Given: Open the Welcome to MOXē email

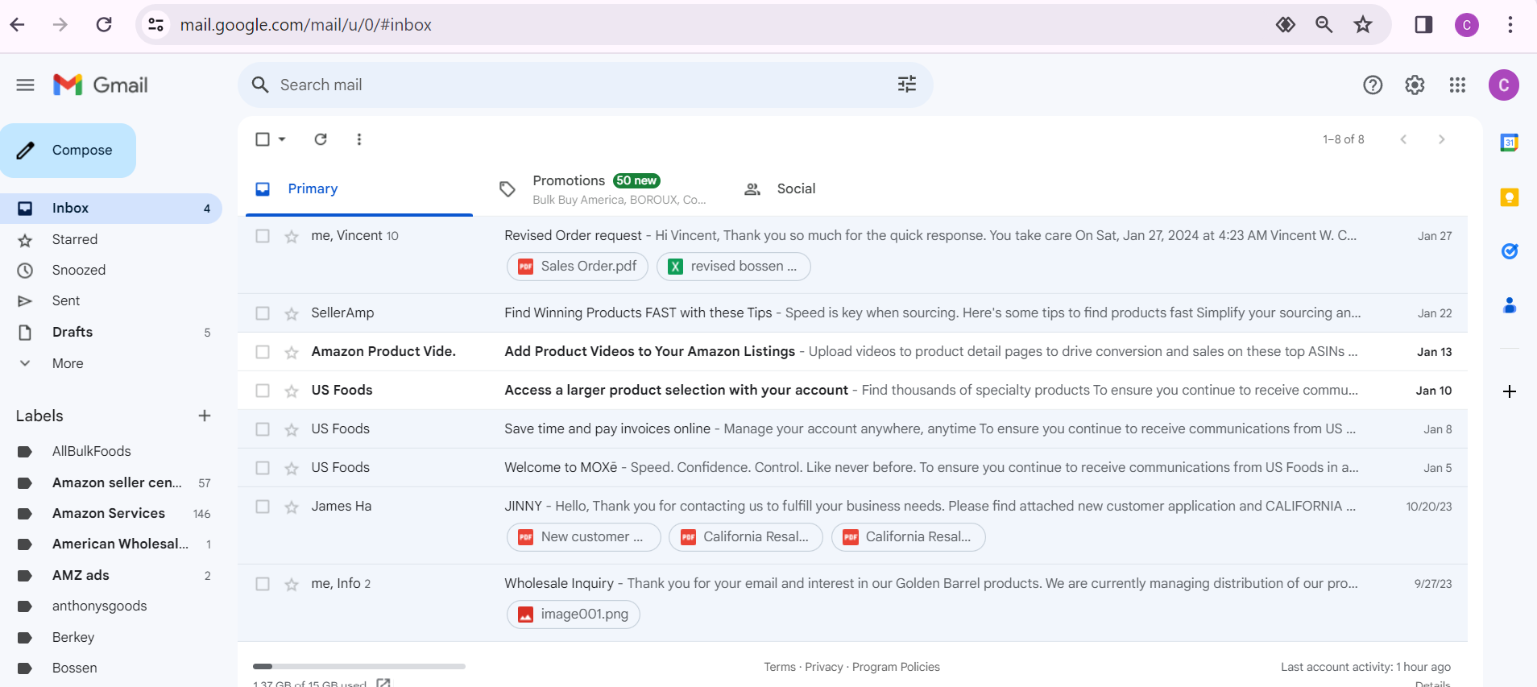Looking at the screenshot, I should point(852,468).
